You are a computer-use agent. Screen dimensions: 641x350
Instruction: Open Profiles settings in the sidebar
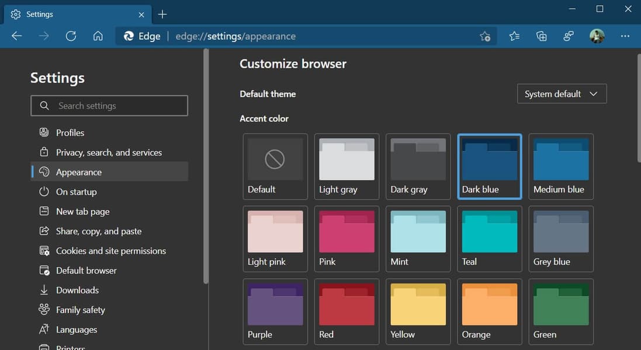point(70,132)
